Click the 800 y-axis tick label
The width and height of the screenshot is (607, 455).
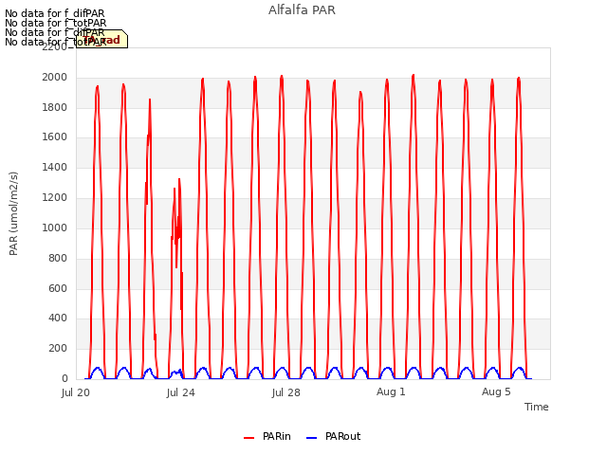pyautogui.click(x=58, y=258)
